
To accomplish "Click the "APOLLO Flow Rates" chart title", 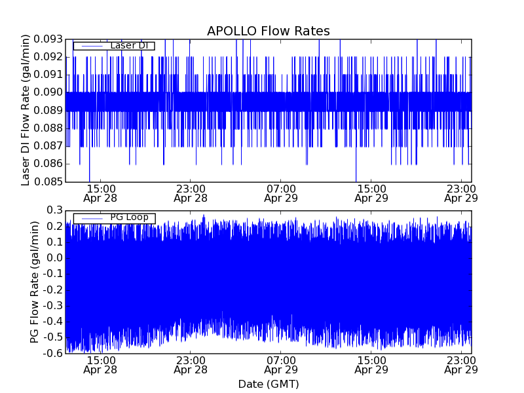I will coord(268,31).
